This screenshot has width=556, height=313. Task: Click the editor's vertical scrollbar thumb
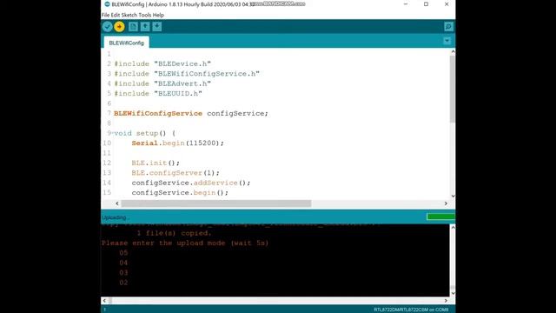[x=453, y=89]
